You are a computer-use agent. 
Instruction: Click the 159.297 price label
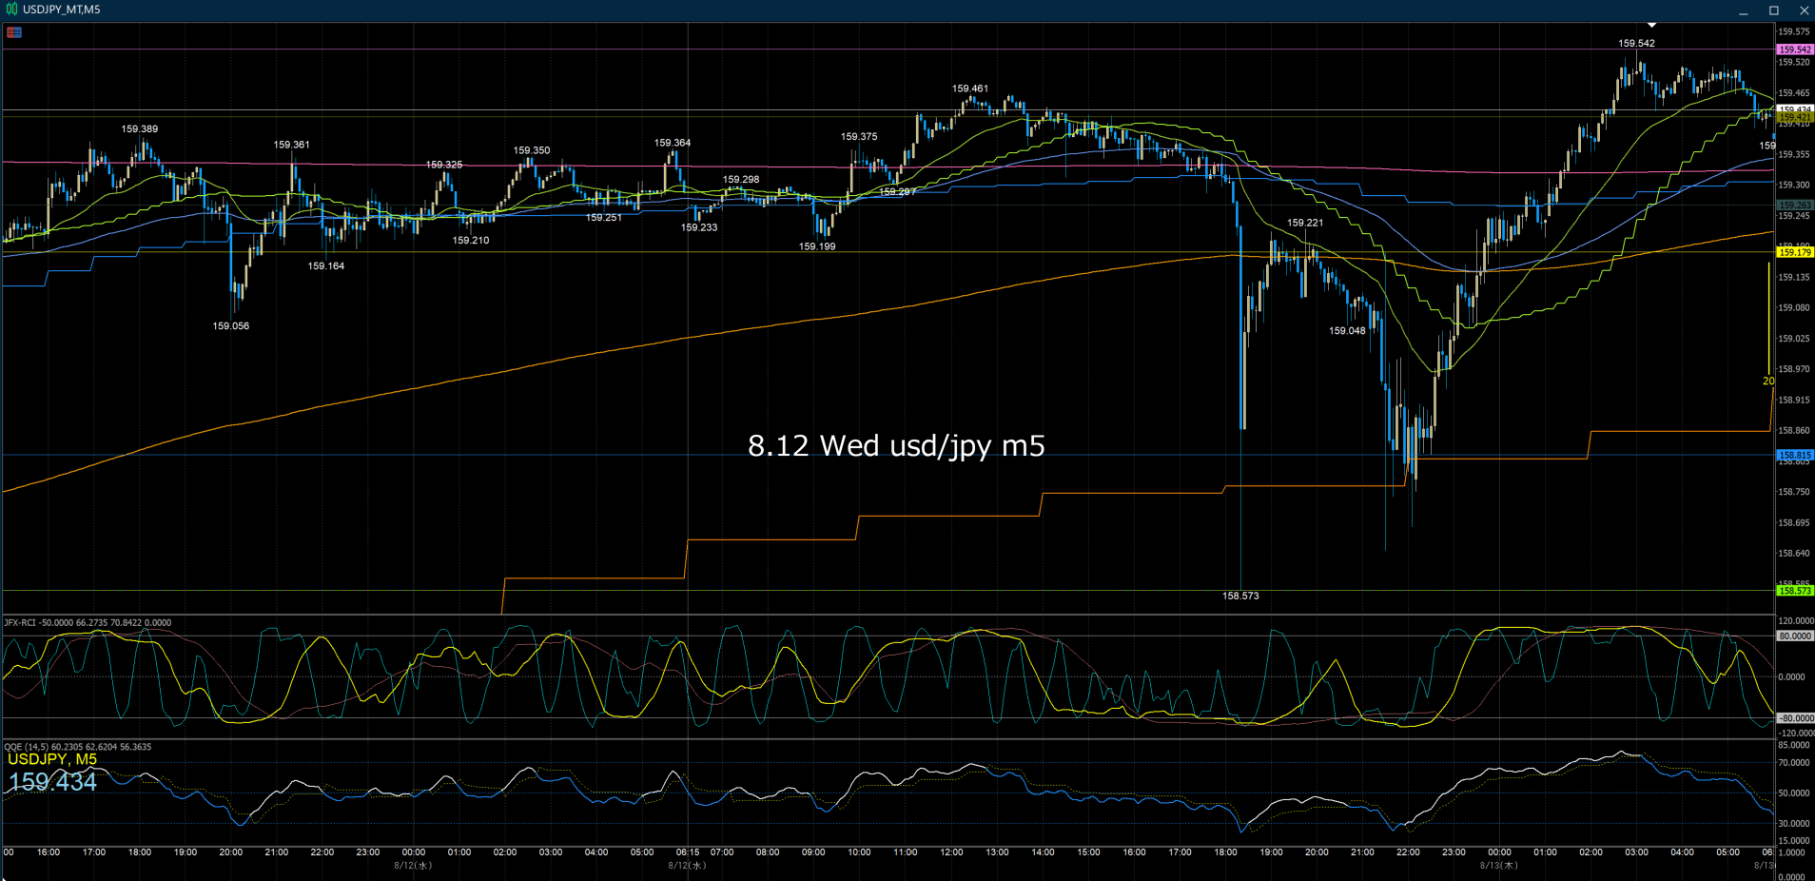pos(897,191)
